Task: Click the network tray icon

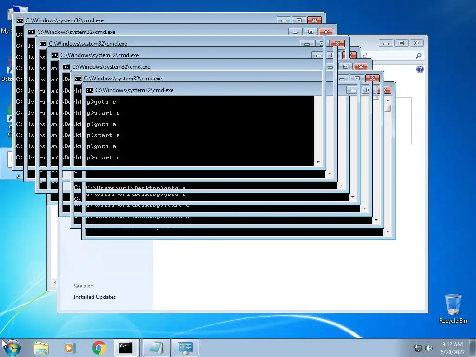Action: (418, 348)
